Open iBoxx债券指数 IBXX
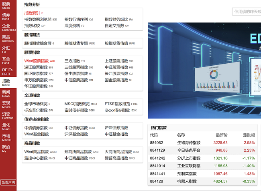This screenshot has height=191, width=261. [x=120, y=110]
